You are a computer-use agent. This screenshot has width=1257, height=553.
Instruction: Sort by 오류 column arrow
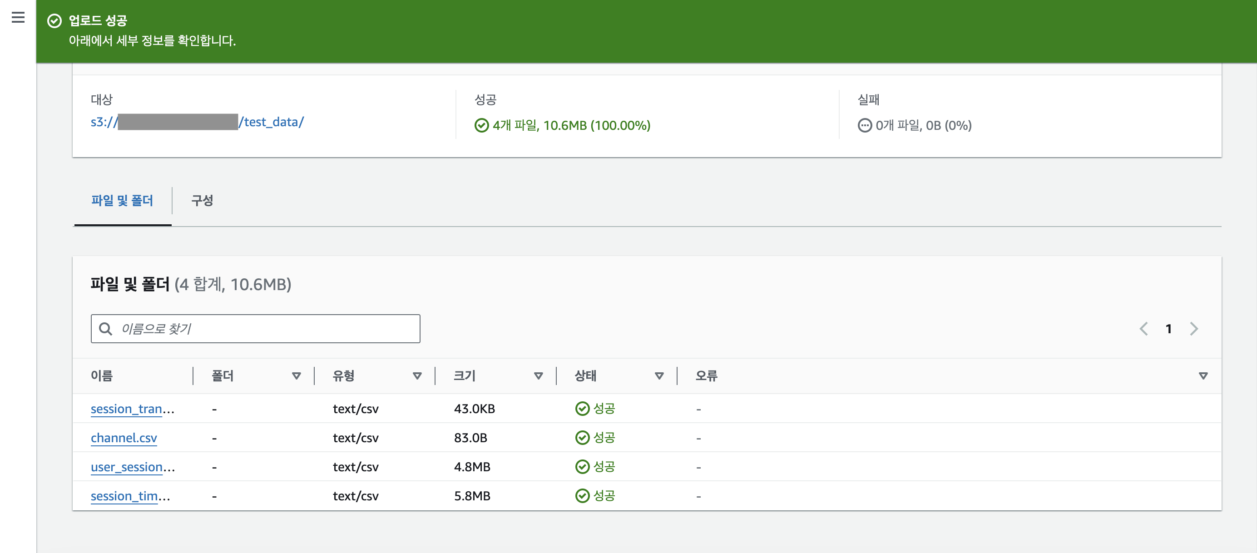pyautogui.click(x=1203, y=375)
